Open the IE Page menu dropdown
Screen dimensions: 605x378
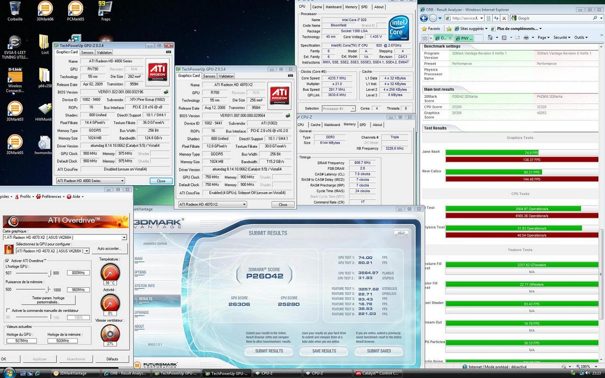click(544, 38)
